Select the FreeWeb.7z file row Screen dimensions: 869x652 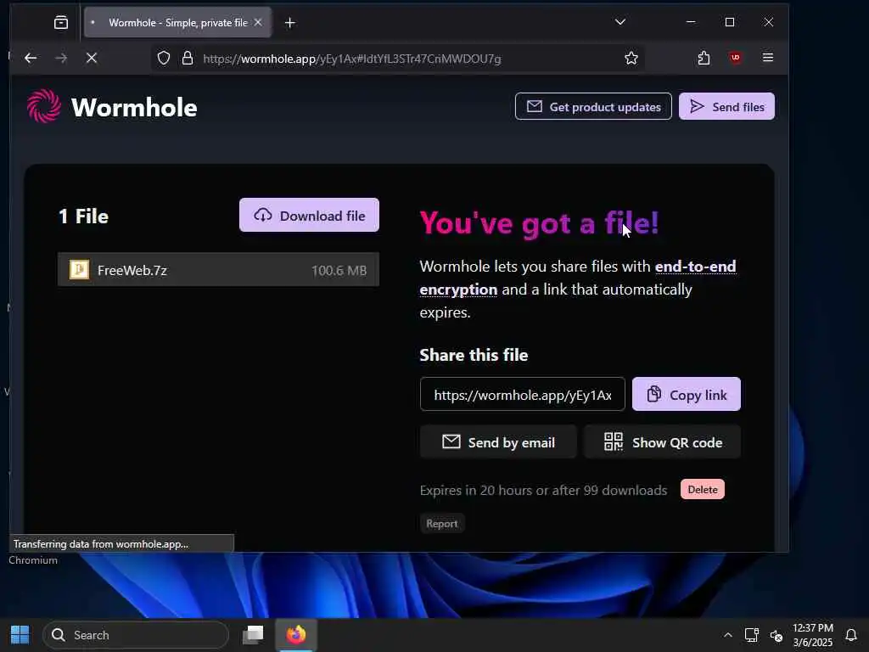coord(218,269)
